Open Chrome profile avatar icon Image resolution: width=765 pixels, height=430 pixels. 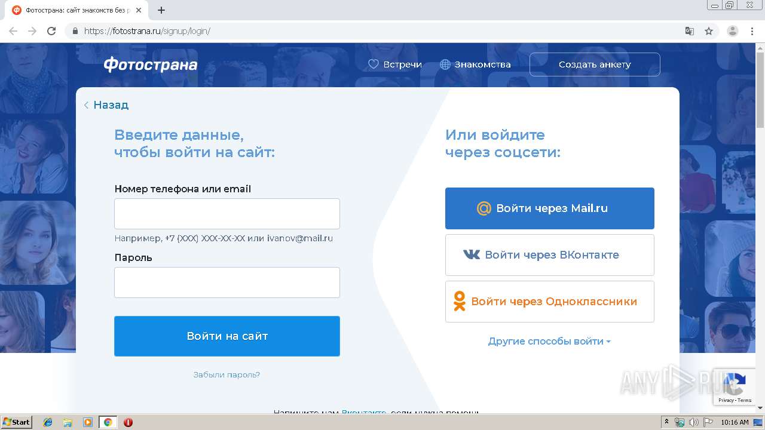click(x=733, y=31)
